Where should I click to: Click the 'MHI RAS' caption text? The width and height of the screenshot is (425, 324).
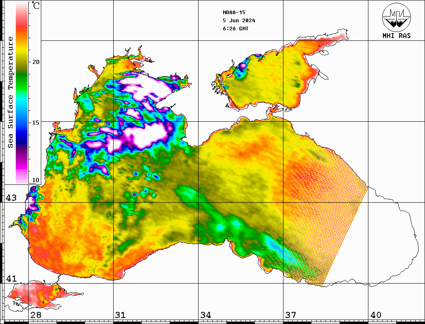point(397,36)
